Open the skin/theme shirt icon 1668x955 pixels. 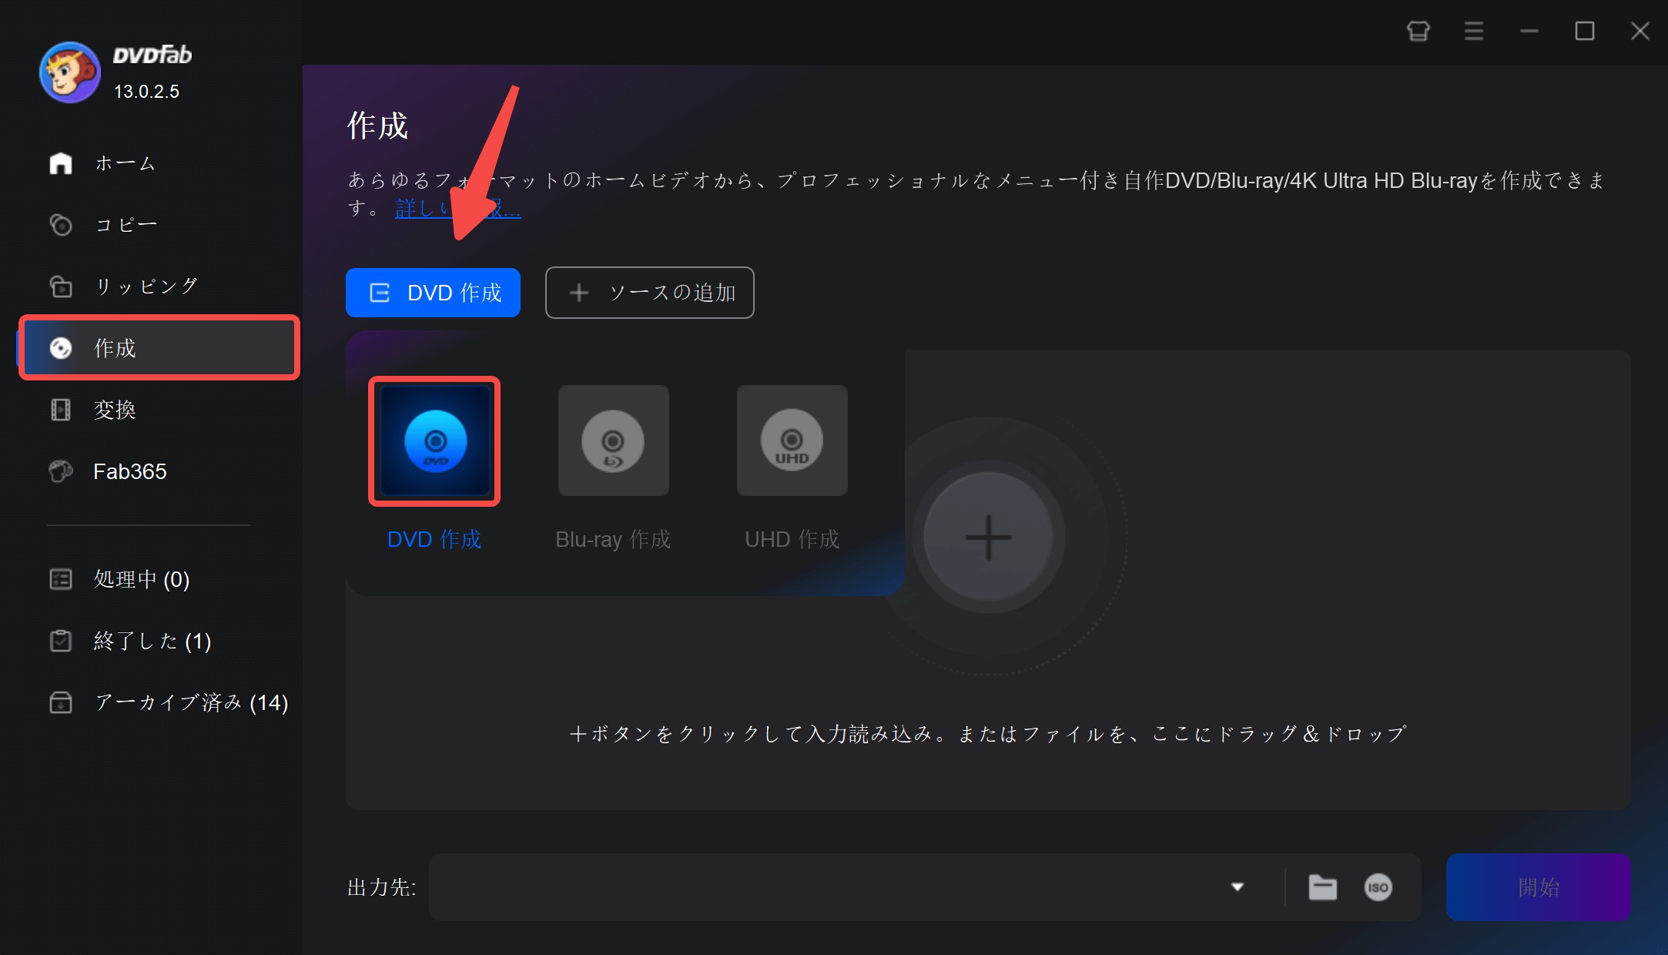1418,31
